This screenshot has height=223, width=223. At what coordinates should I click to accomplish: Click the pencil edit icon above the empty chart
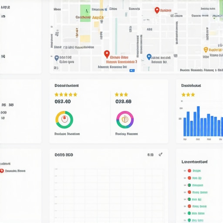click(160, 155)
